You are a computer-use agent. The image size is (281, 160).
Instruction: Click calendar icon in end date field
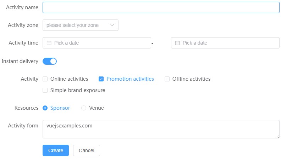point(178,43)
